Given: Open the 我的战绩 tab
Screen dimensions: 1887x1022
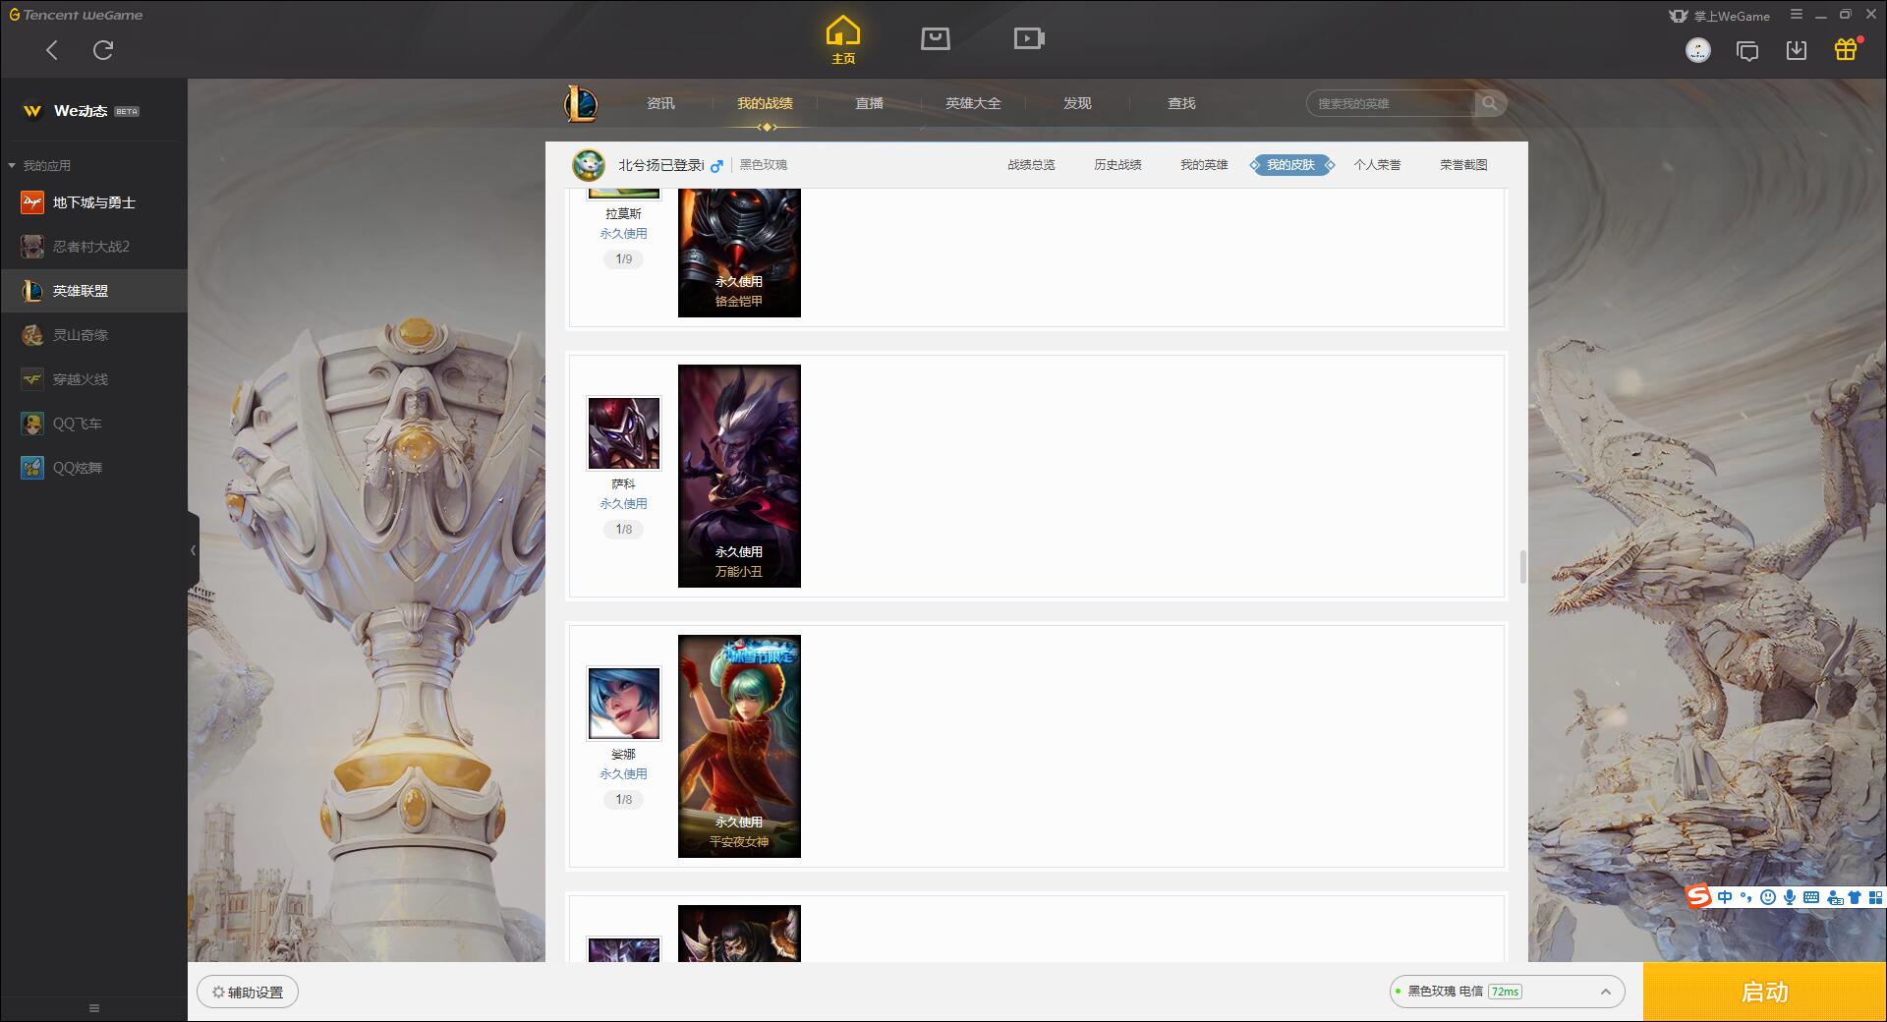Looking at the screenshot, I should 765,103.
